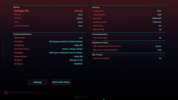Click the Results section header
This screenshot has width=178, height=100.
[x=17, y=7]
